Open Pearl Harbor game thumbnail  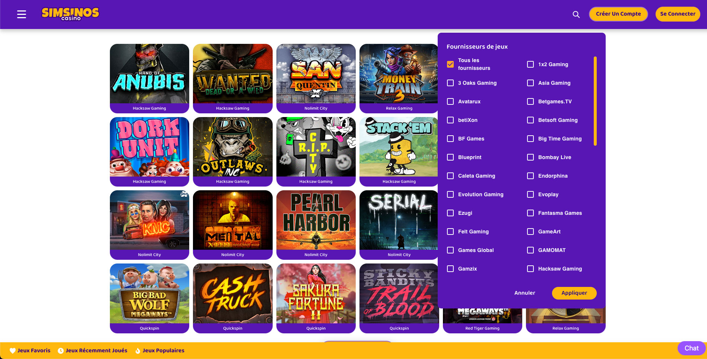(x=316, y=220)
